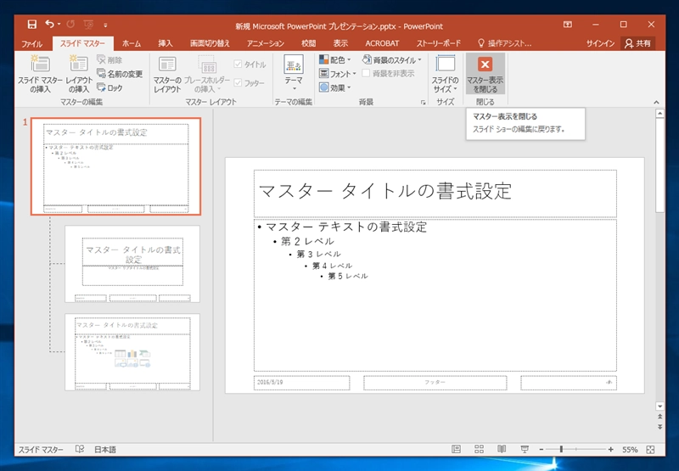Viewport: 679px width, 471px height.
Task: Switch to the 表示 tab
Action: click(340, 43)
